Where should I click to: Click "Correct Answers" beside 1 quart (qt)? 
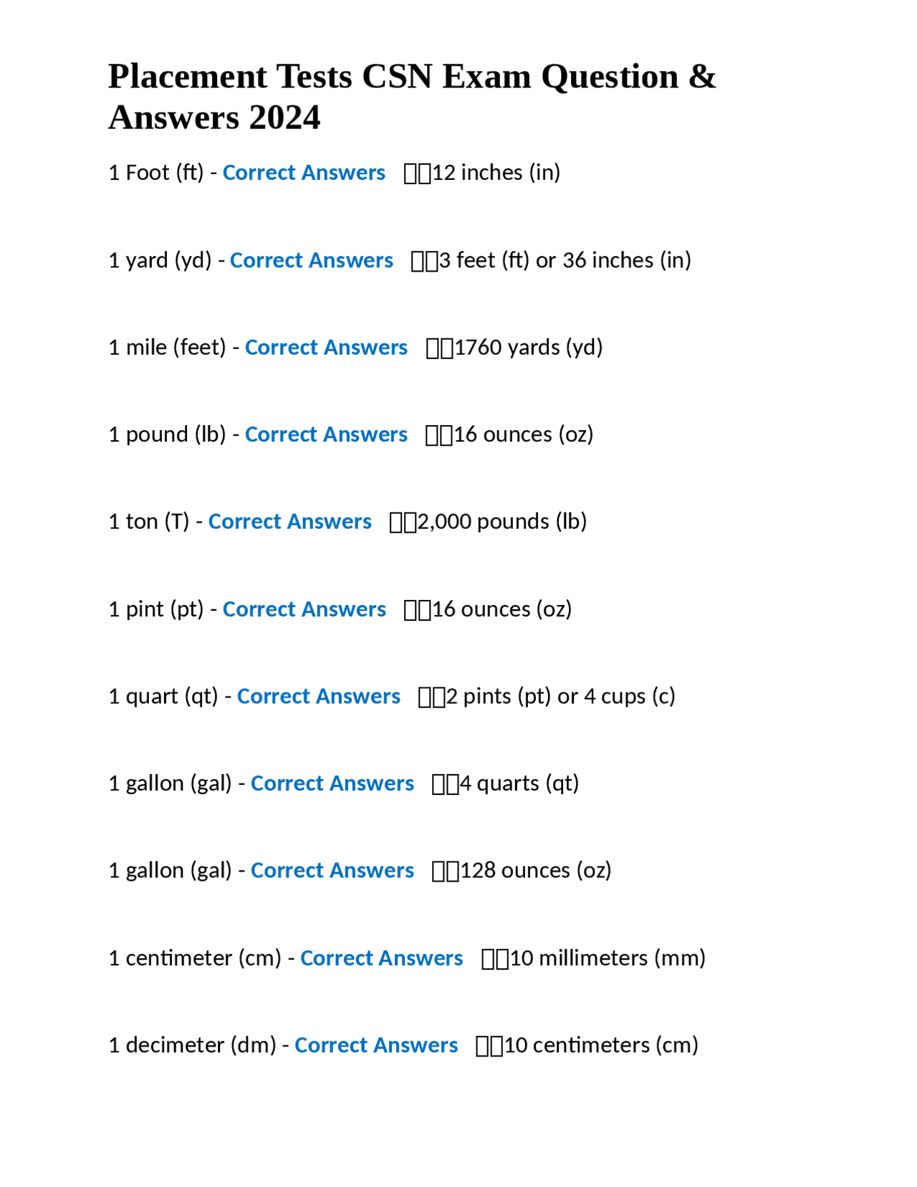point(318,697)
